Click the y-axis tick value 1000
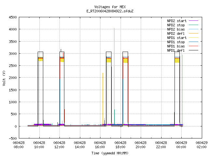Image resolution: width=208 pixels, height=156 pixels. click(x=13, y=102)
